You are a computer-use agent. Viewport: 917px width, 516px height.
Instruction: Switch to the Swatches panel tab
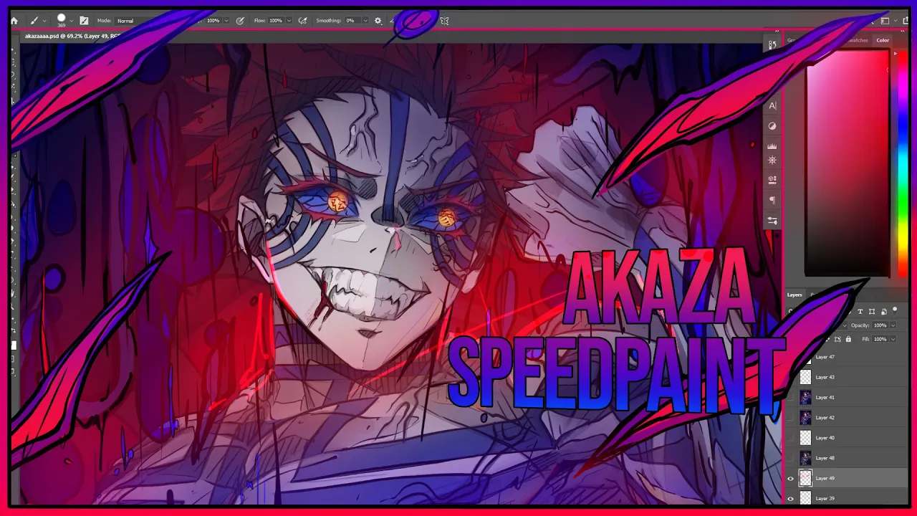click(x=858, y=40)
